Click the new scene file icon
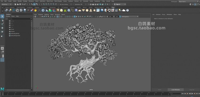 click(15, 4)
